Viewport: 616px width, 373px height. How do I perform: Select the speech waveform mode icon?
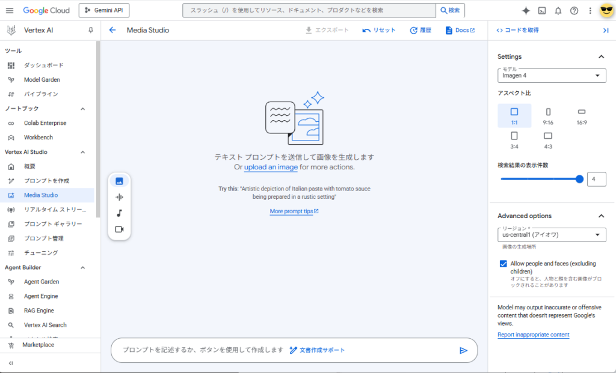[x=120, y=197]
